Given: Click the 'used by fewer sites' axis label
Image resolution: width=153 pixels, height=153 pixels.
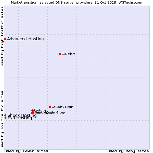Looking at the screenshot, I should click(x=26, y=151).
